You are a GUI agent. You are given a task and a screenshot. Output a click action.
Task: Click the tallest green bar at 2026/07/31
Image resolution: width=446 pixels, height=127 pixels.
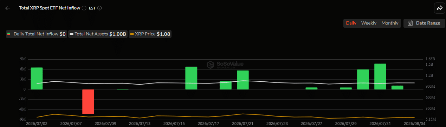coord(380,76)
